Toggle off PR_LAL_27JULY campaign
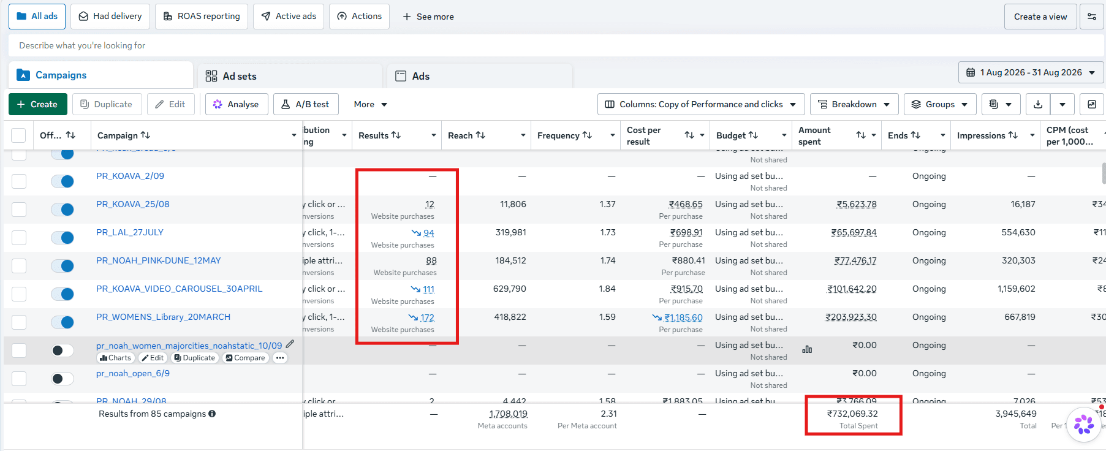Image resolution: width=1106 pixels, height=451 pixels. [x=62, y=238]
